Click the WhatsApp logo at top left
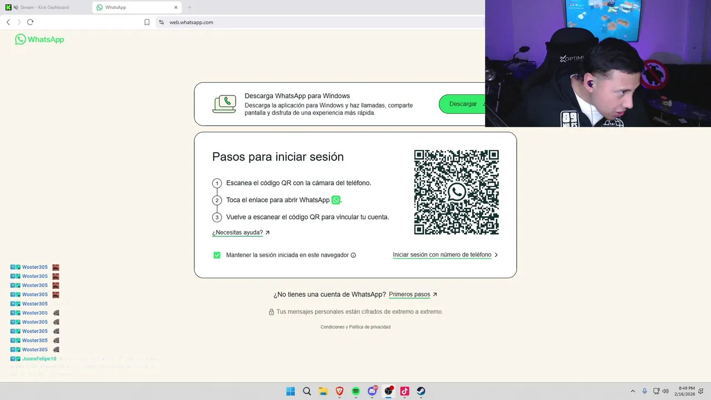The width and height of the screenshot is (711, 400). tap(39, 39)
